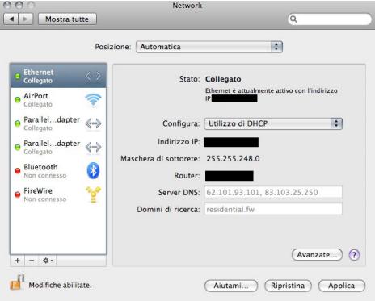This screenshot has height=301, width=375.
Task: Click the purple help question mark button
Action: [354, 255]
